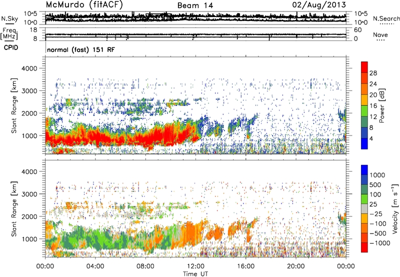
Task: Click the N.Search legend label
Action: pos(386,18)
